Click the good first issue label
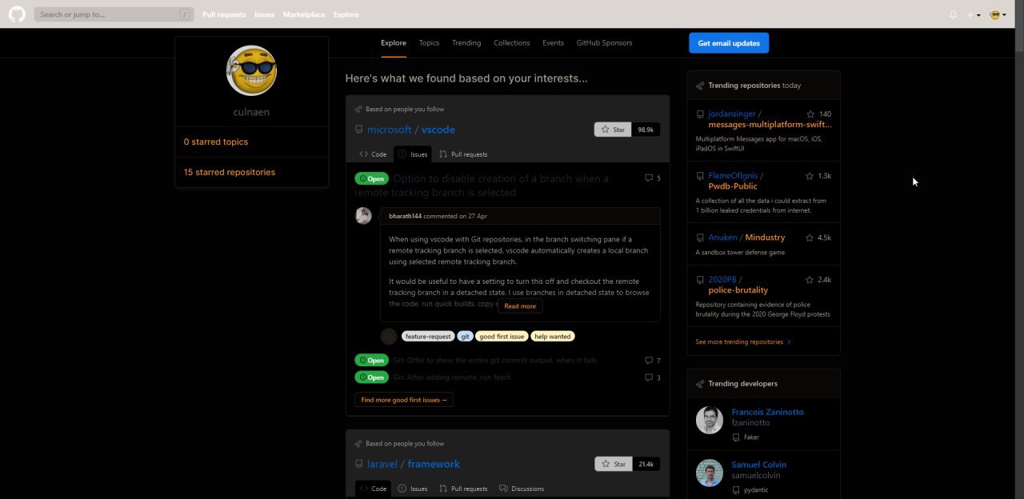1024x499 pixels. 502,337
